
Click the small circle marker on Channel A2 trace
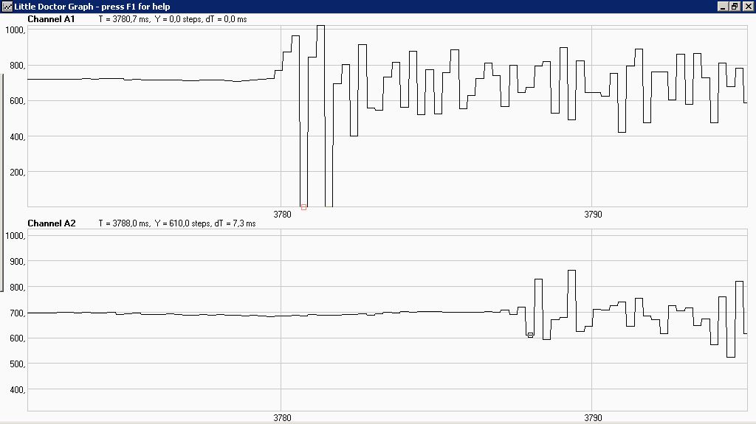[530, 335]
